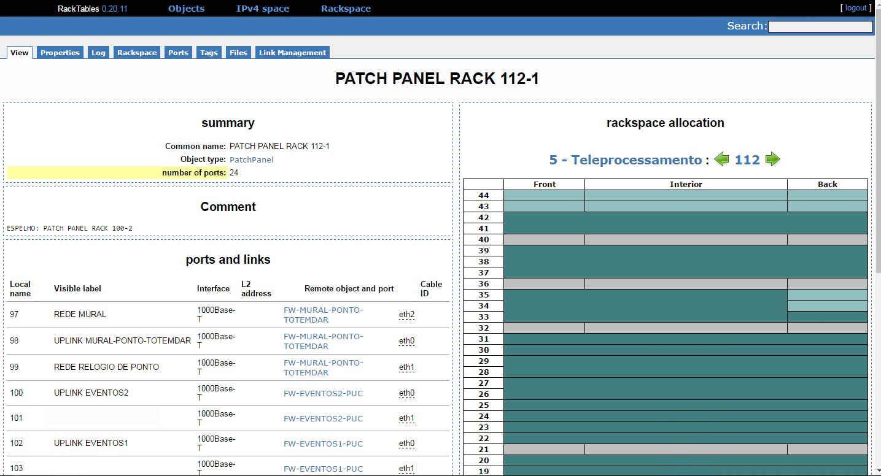Image resolution: width=881 pixels, height=476 pixels.
Task: Switch to the Log tab
Action: 98,53
